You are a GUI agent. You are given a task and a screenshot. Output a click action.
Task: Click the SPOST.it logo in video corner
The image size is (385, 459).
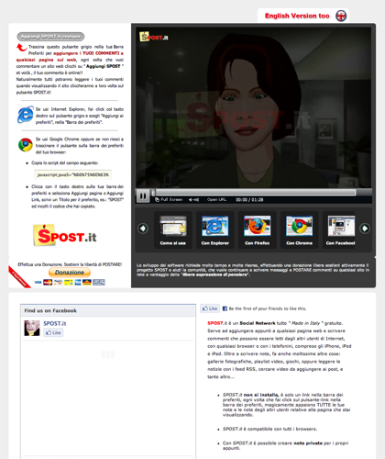[x=154, y=37]
